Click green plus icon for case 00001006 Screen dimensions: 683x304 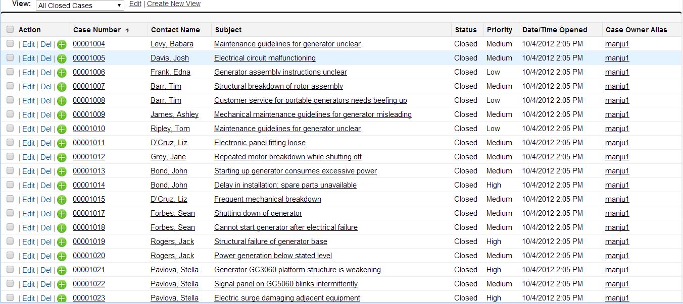tap(62, 73)
